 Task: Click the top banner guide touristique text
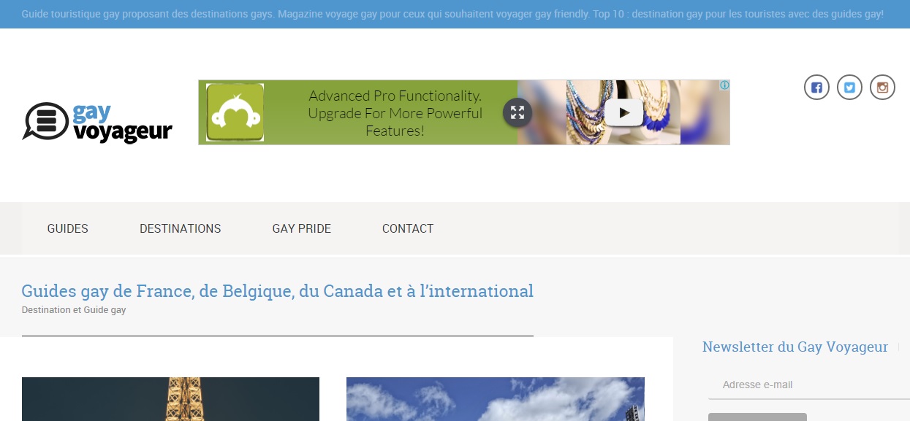452,14
